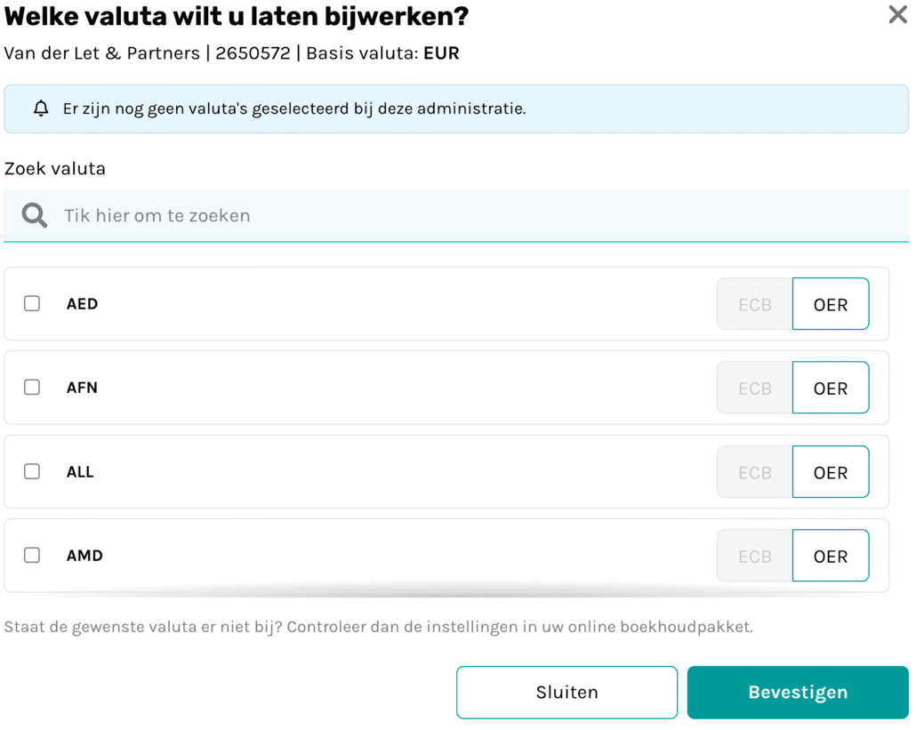Click the X to close the dialog
Screen dimensions: 916x730
pyautogui.click(x=897, y=15)
